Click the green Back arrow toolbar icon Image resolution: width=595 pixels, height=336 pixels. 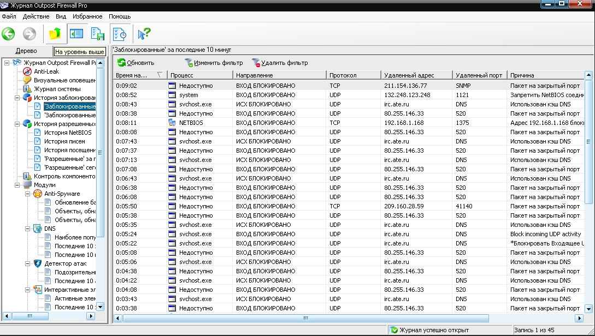click(x=8, y=34)
